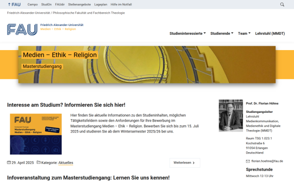The image size is (294, 184).
Task: Click the Masterstudiengang flyer thumbnail
Action: (36, 134)
